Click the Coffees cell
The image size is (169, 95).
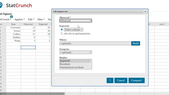coord(13,34)
